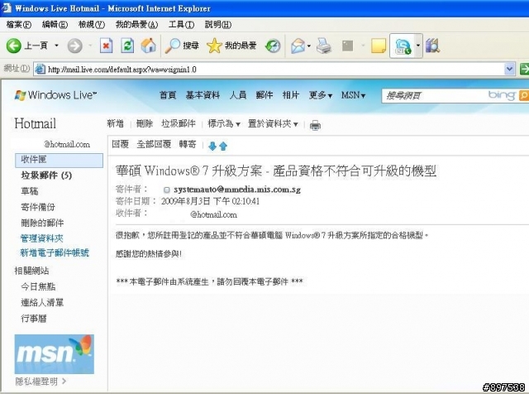Go to previous message up arrow

coord(223,146)
